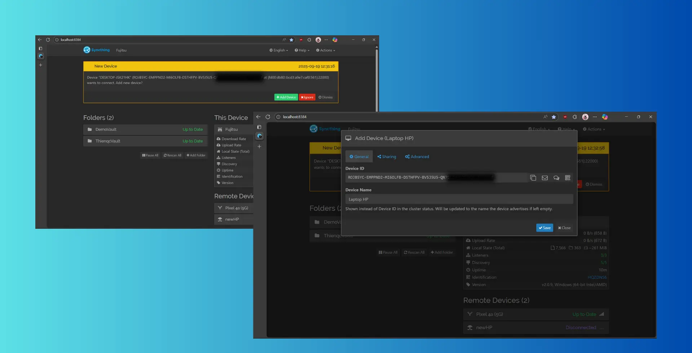Image resolution: width=692 pixels, height=353 pixels.
Task: Click the email envelope icon beside Device ID
Action: [x=545, y=178]
